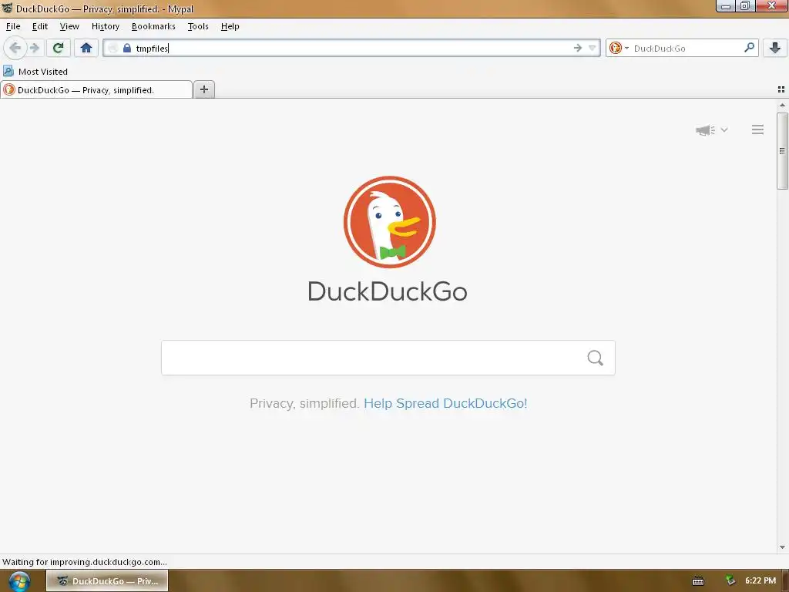Open a new tab with plus button

tap(203, 89)
